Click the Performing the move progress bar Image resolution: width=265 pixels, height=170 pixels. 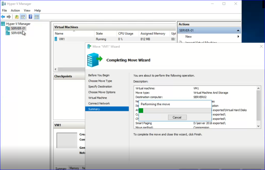click(175, 111)
